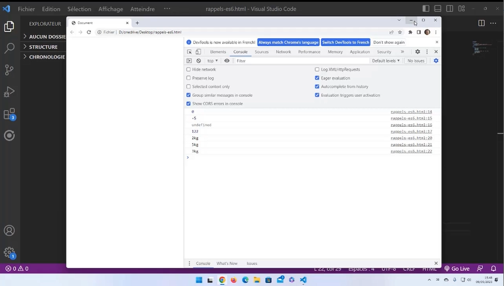The width and height of the screenshot is (504, 286).
Task: Enable Hide network checkbox
Action: (189, 69)
